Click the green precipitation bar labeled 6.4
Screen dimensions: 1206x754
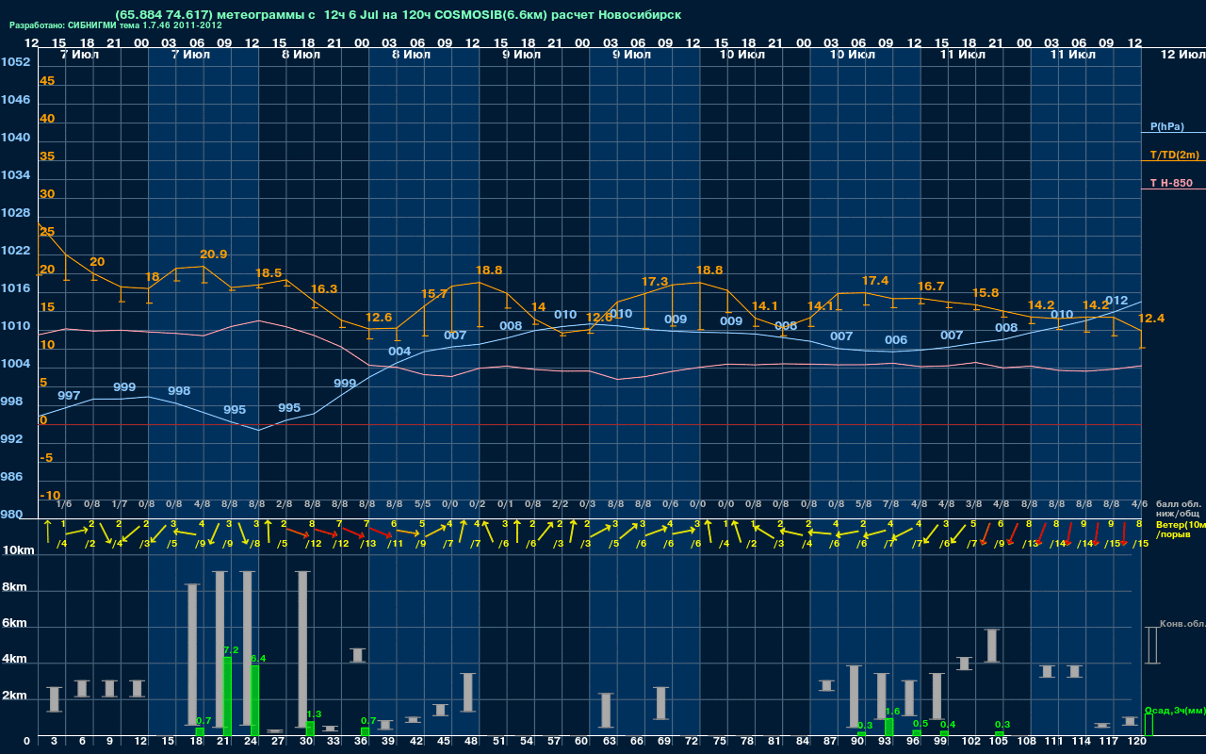pos(254,699)
